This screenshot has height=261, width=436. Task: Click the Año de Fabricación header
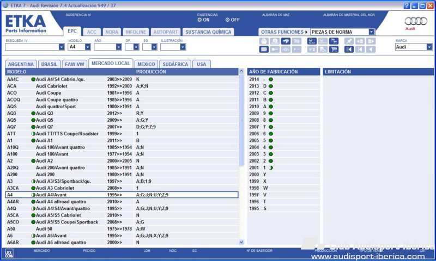pos(283,72)
